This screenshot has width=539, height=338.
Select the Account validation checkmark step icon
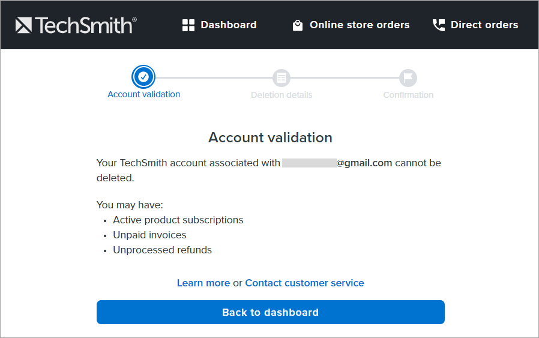(x=143, y=77)
